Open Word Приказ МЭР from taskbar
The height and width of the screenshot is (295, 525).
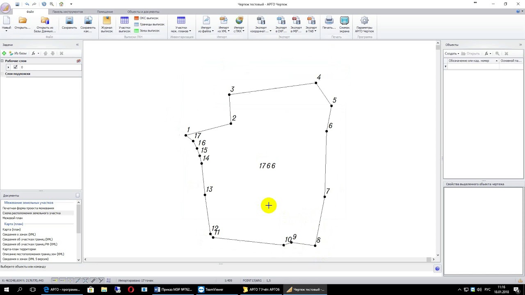click(x=173, y=289)
